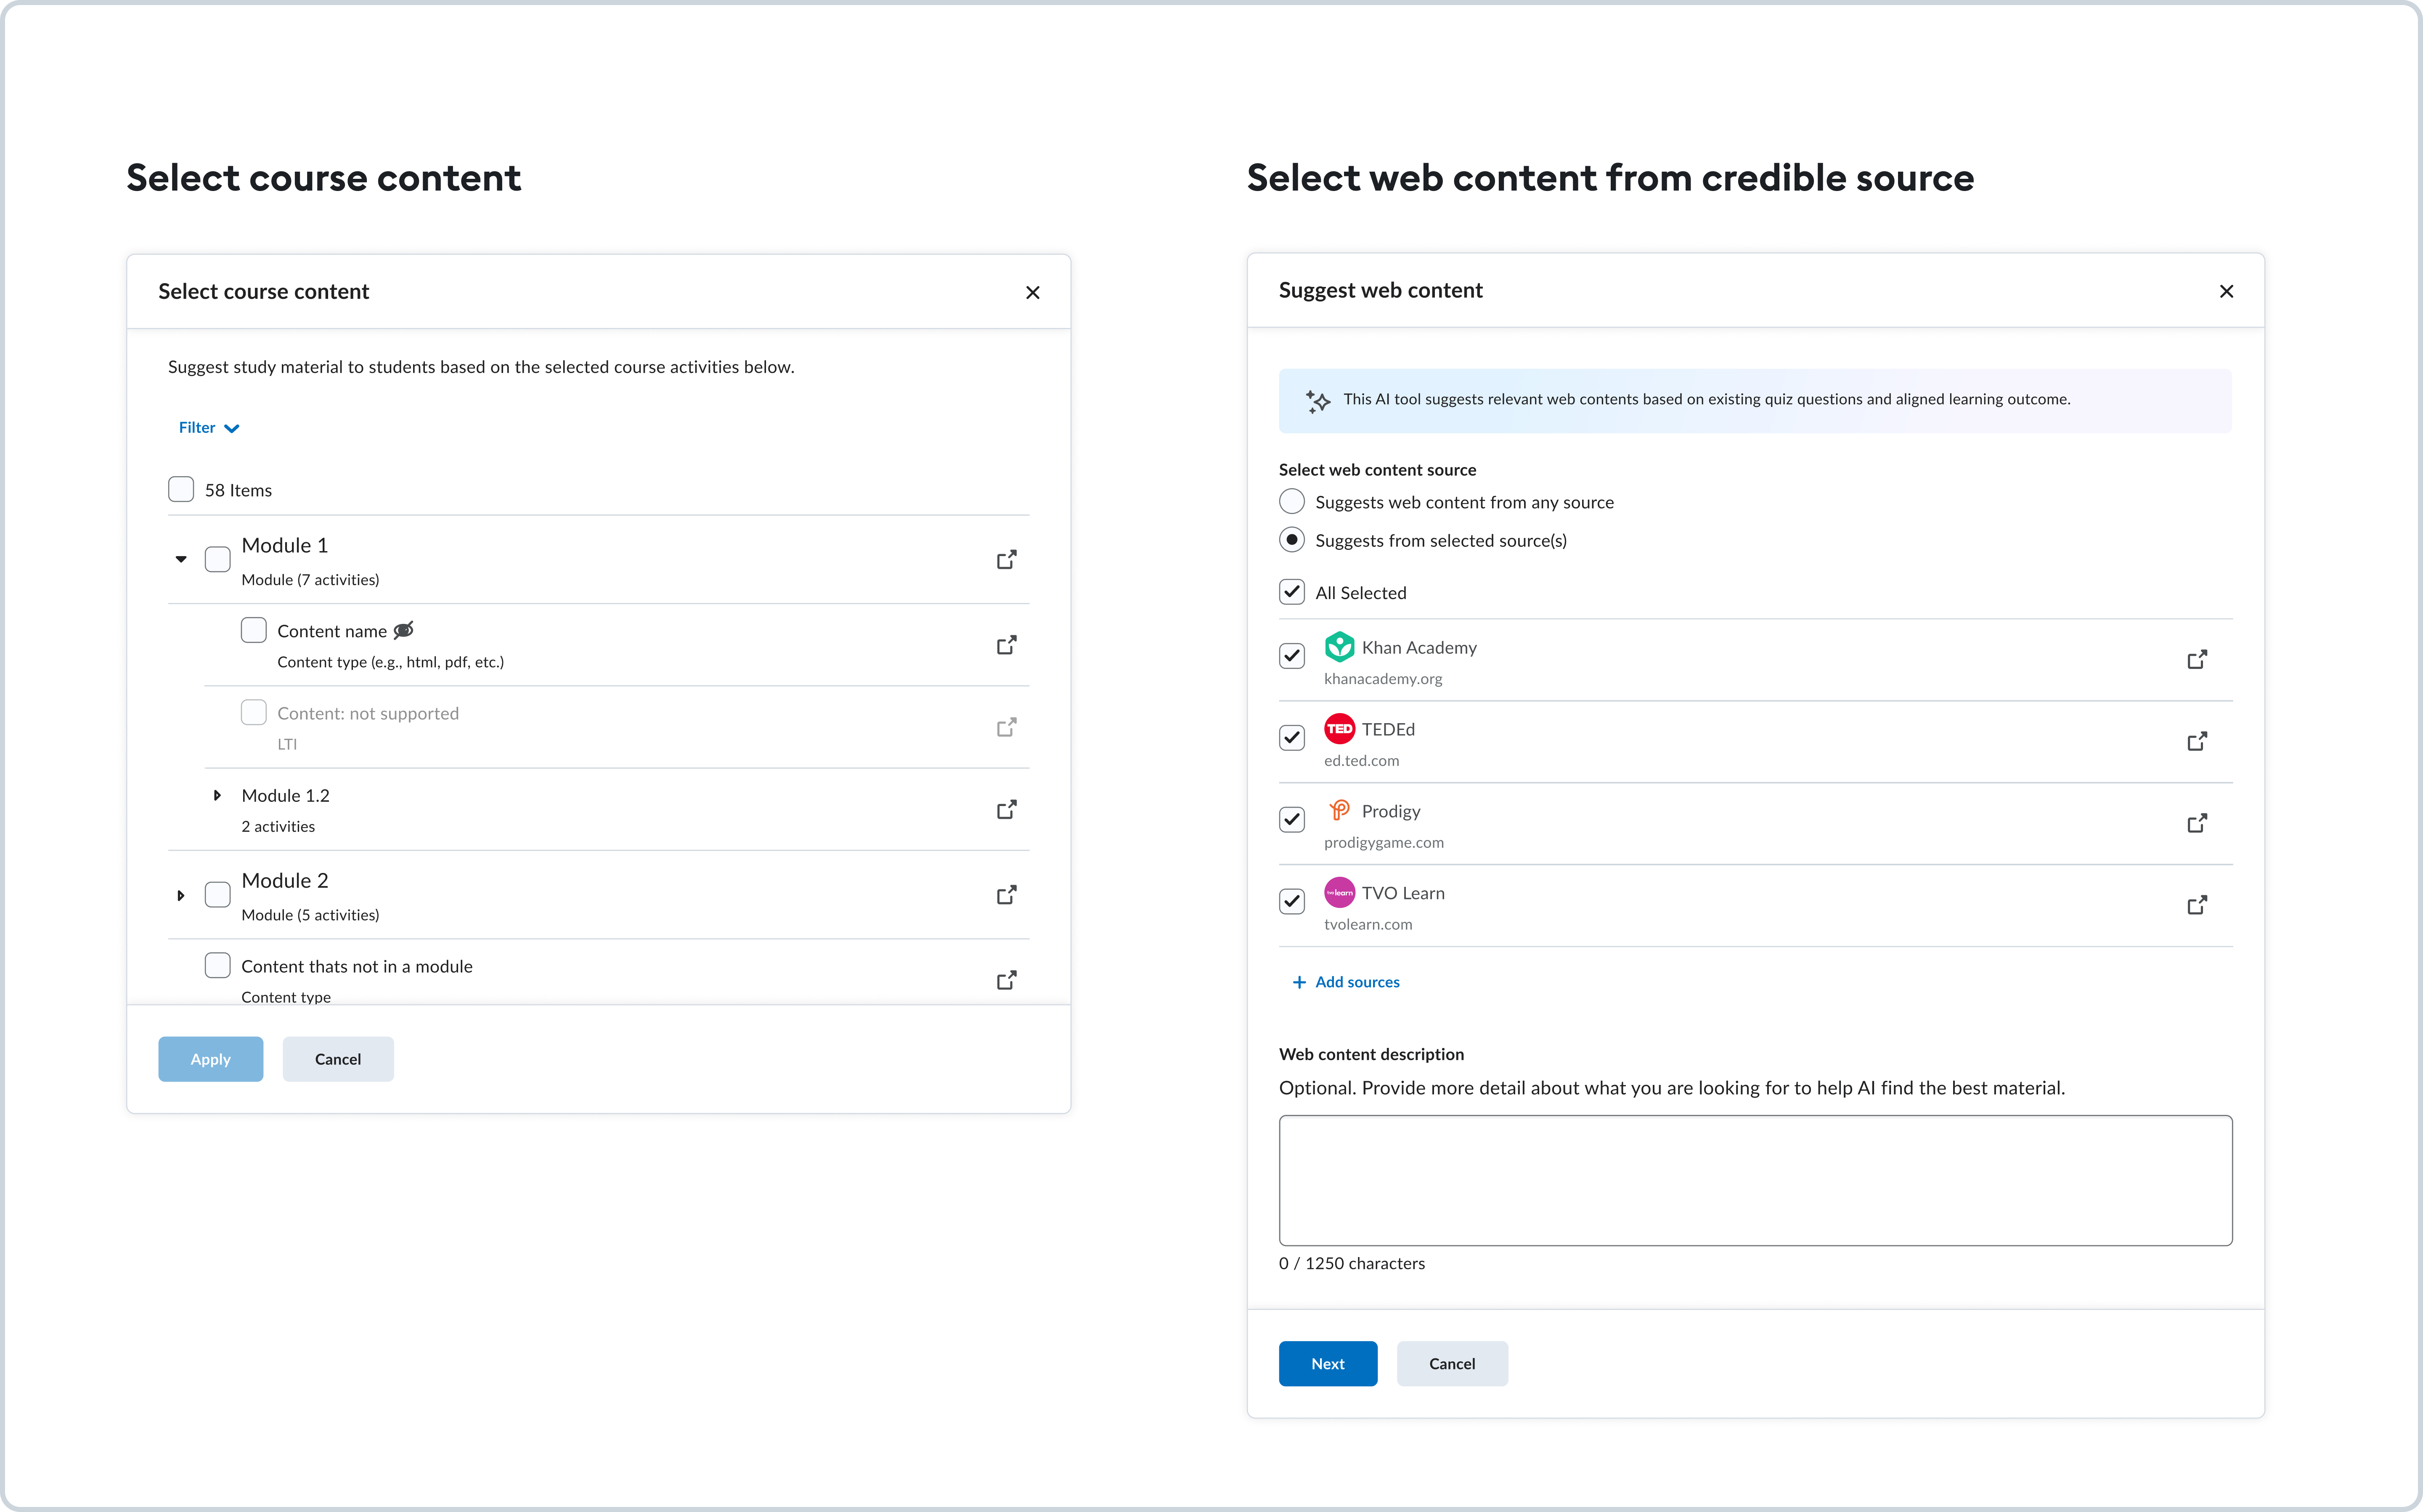Click the Khan Academy logo
Screen dimensions: 2423x1512
tap(1339, 647)
